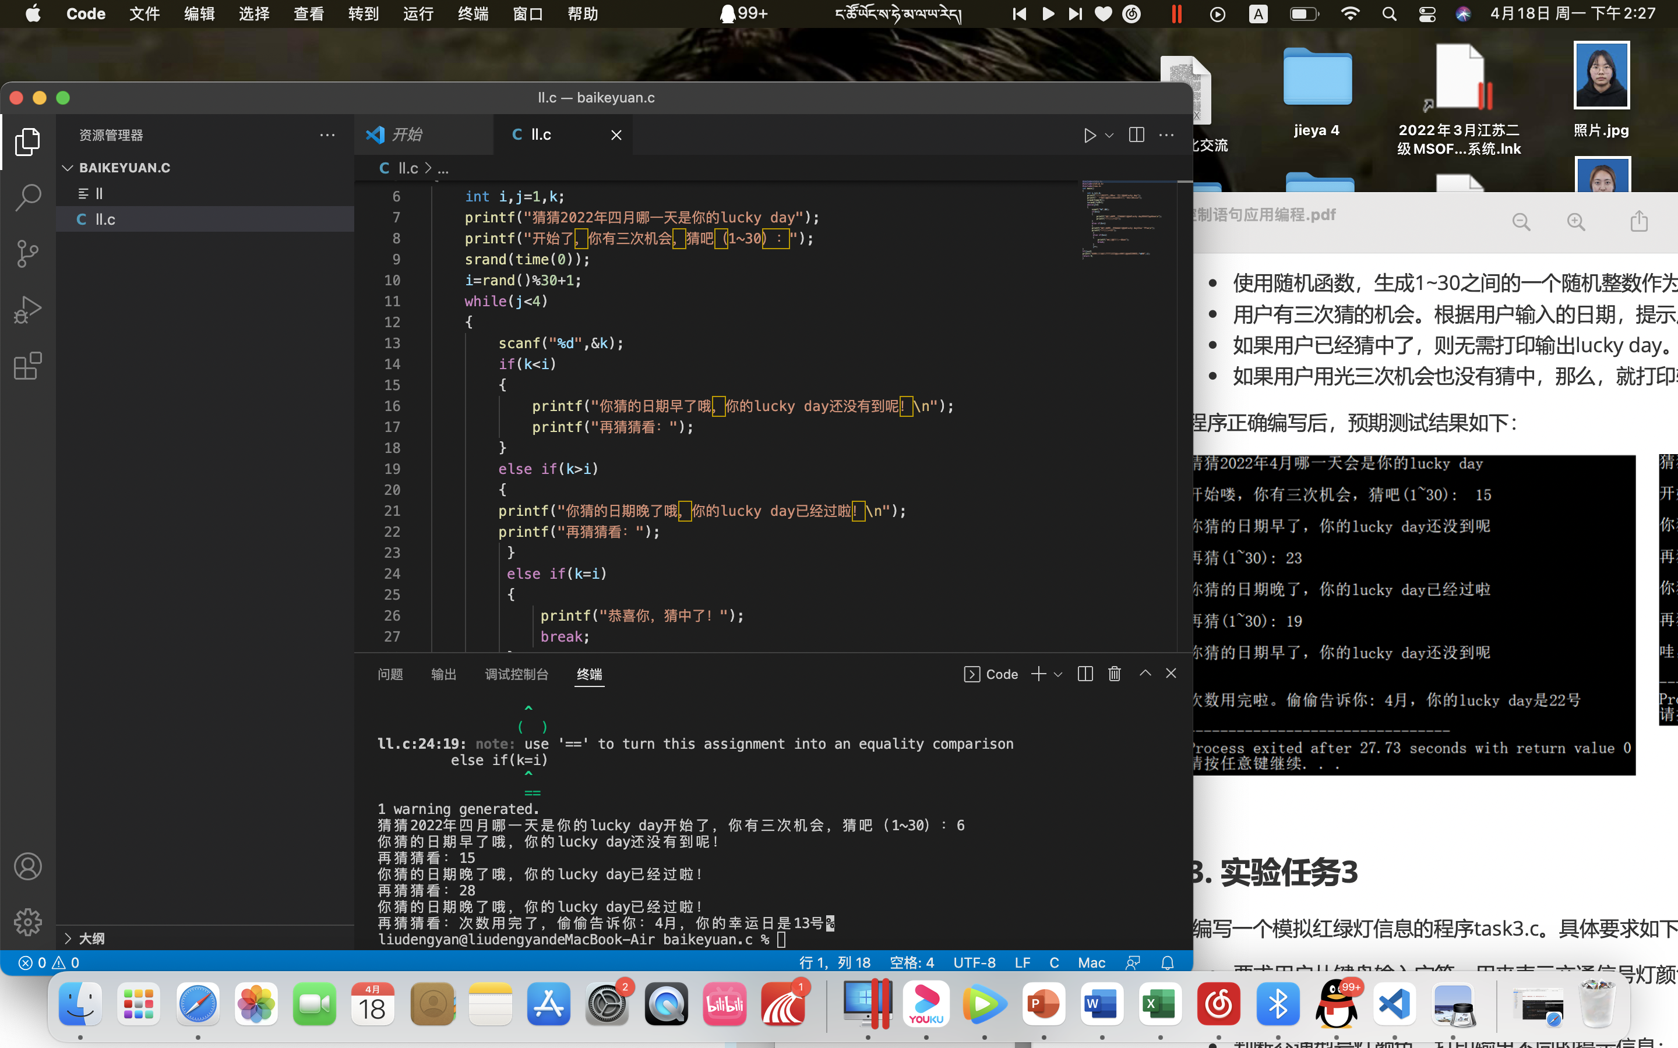Click the UTF-8 encoding status button
Screen dimensions: 1678x1048
coord(974,963)
